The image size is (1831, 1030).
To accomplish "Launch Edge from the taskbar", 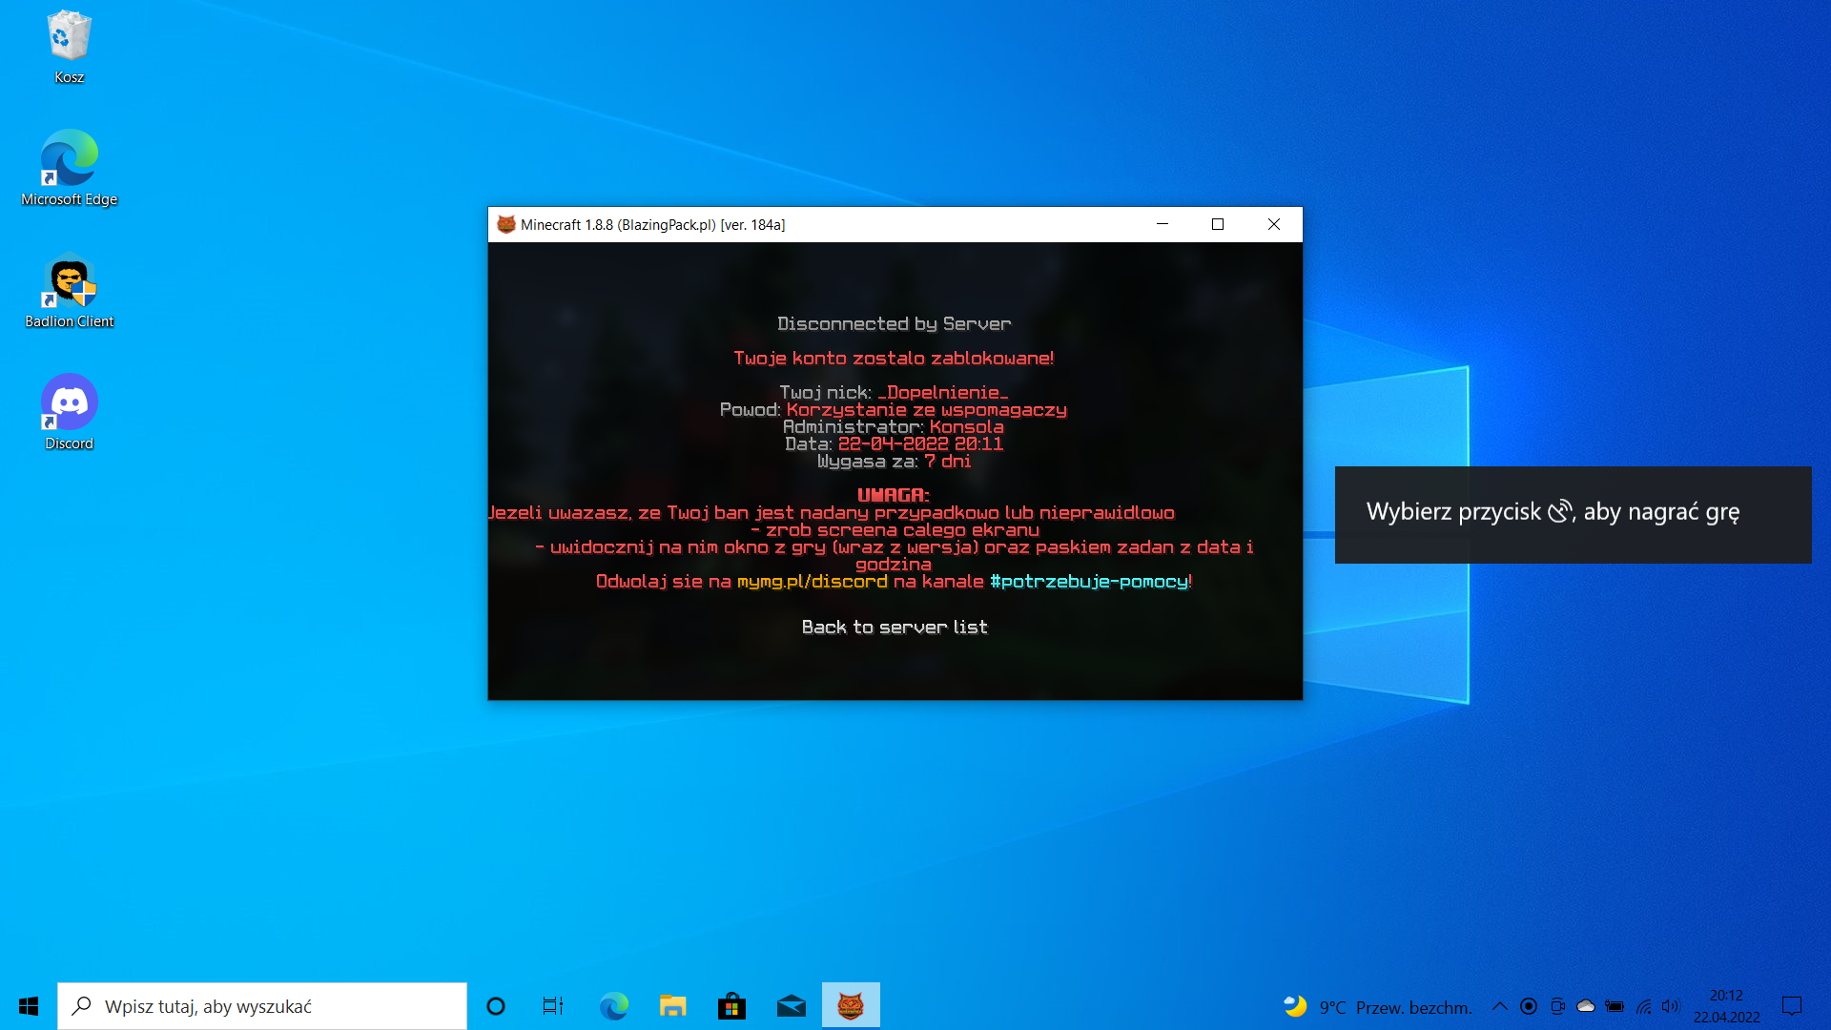I will coord(613,1006).
